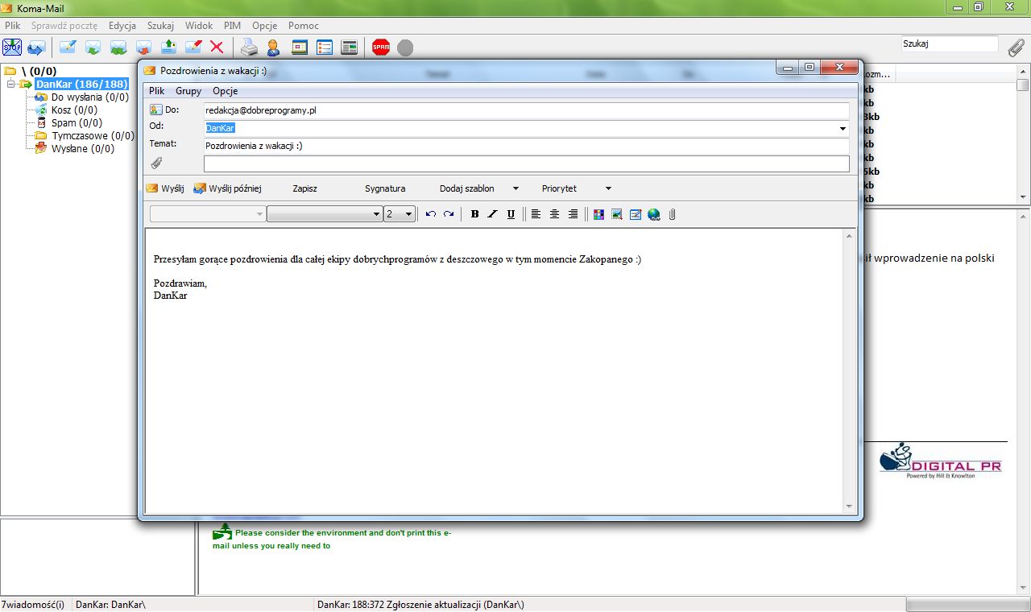Open the Opcje menu in compose window

(225, 91)
